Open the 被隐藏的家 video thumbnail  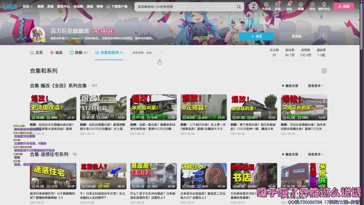pos(254,108)
